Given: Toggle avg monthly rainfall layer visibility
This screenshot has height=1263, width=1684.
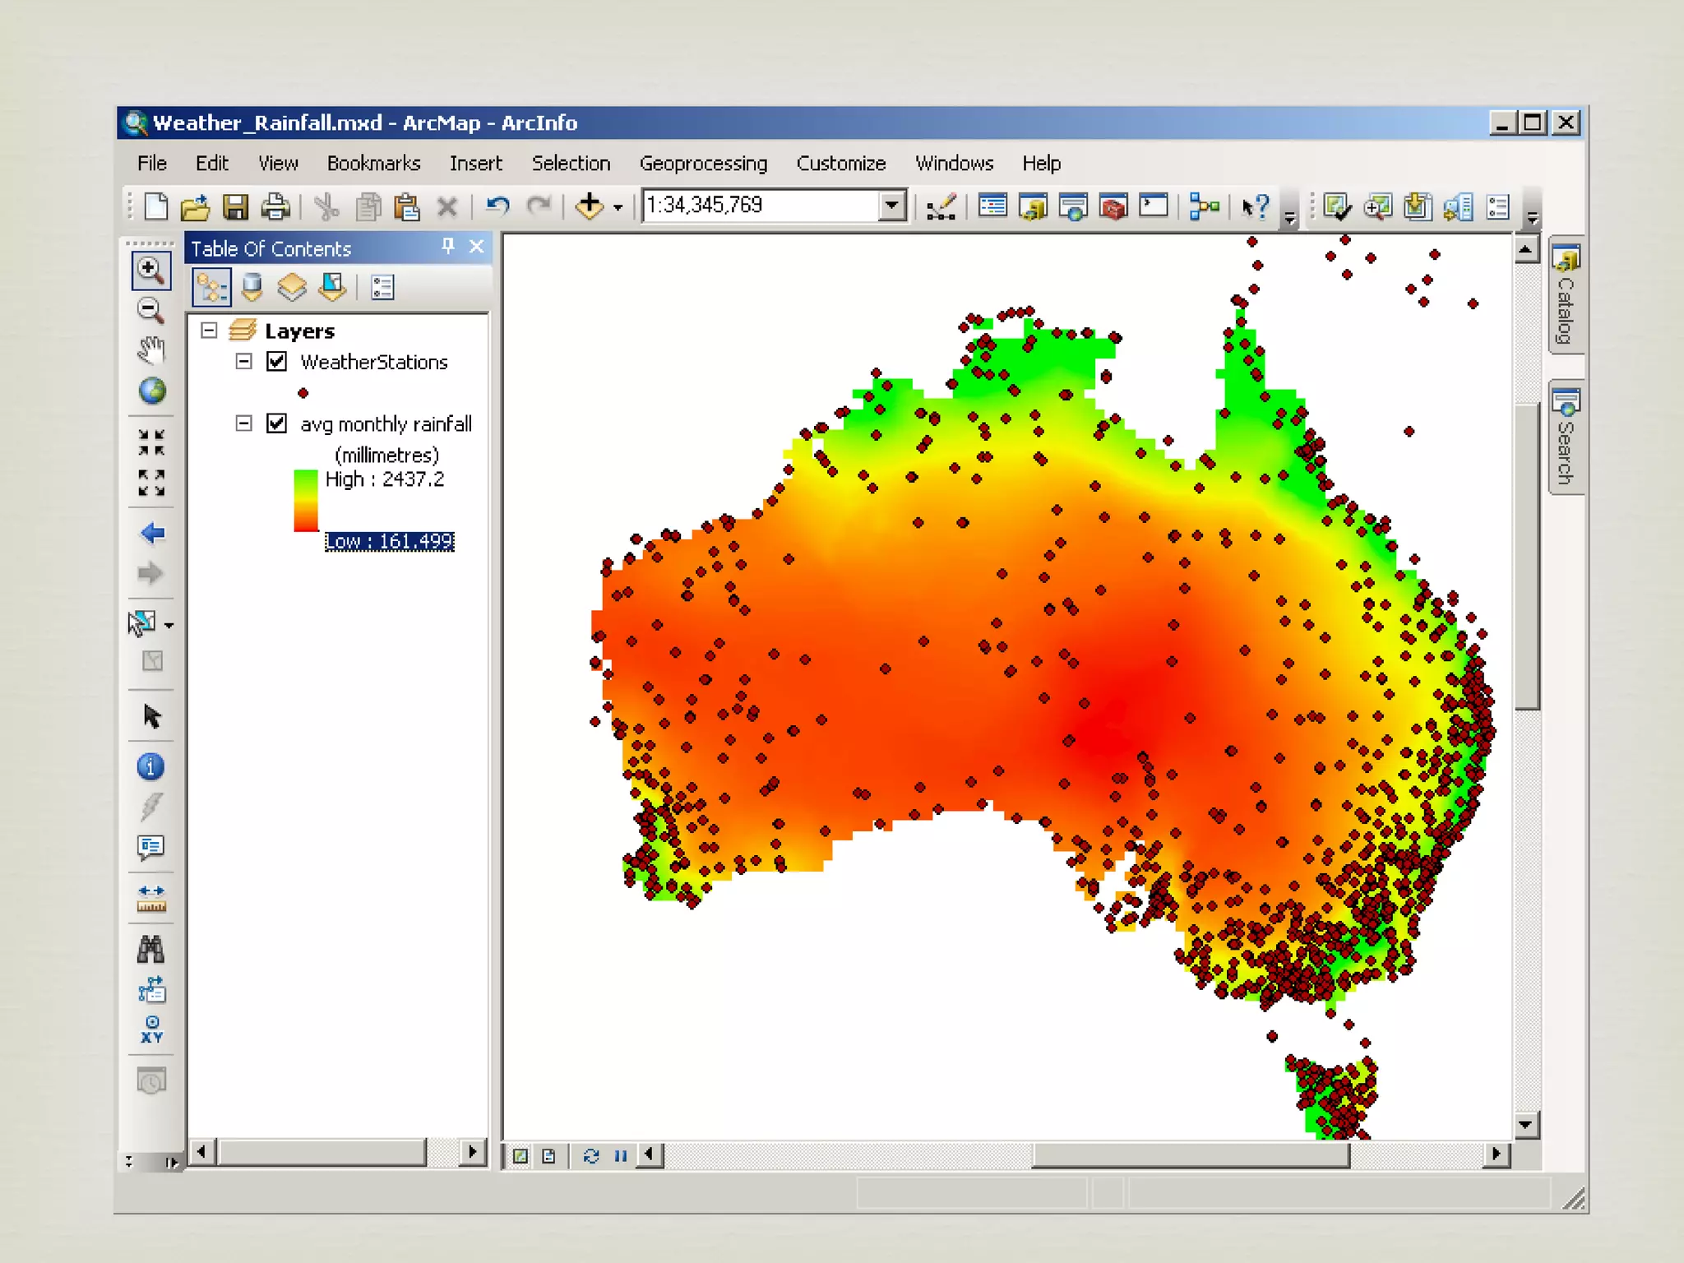Looking at the screenshot, I should click(x=277, y=423).
